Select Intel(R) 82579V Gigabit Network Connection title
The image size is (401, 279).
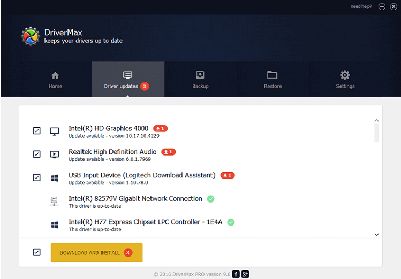135,199
